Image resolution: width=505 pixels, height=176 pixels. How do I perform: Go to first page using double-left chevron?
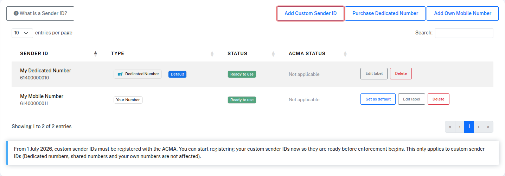click(450, 127)
